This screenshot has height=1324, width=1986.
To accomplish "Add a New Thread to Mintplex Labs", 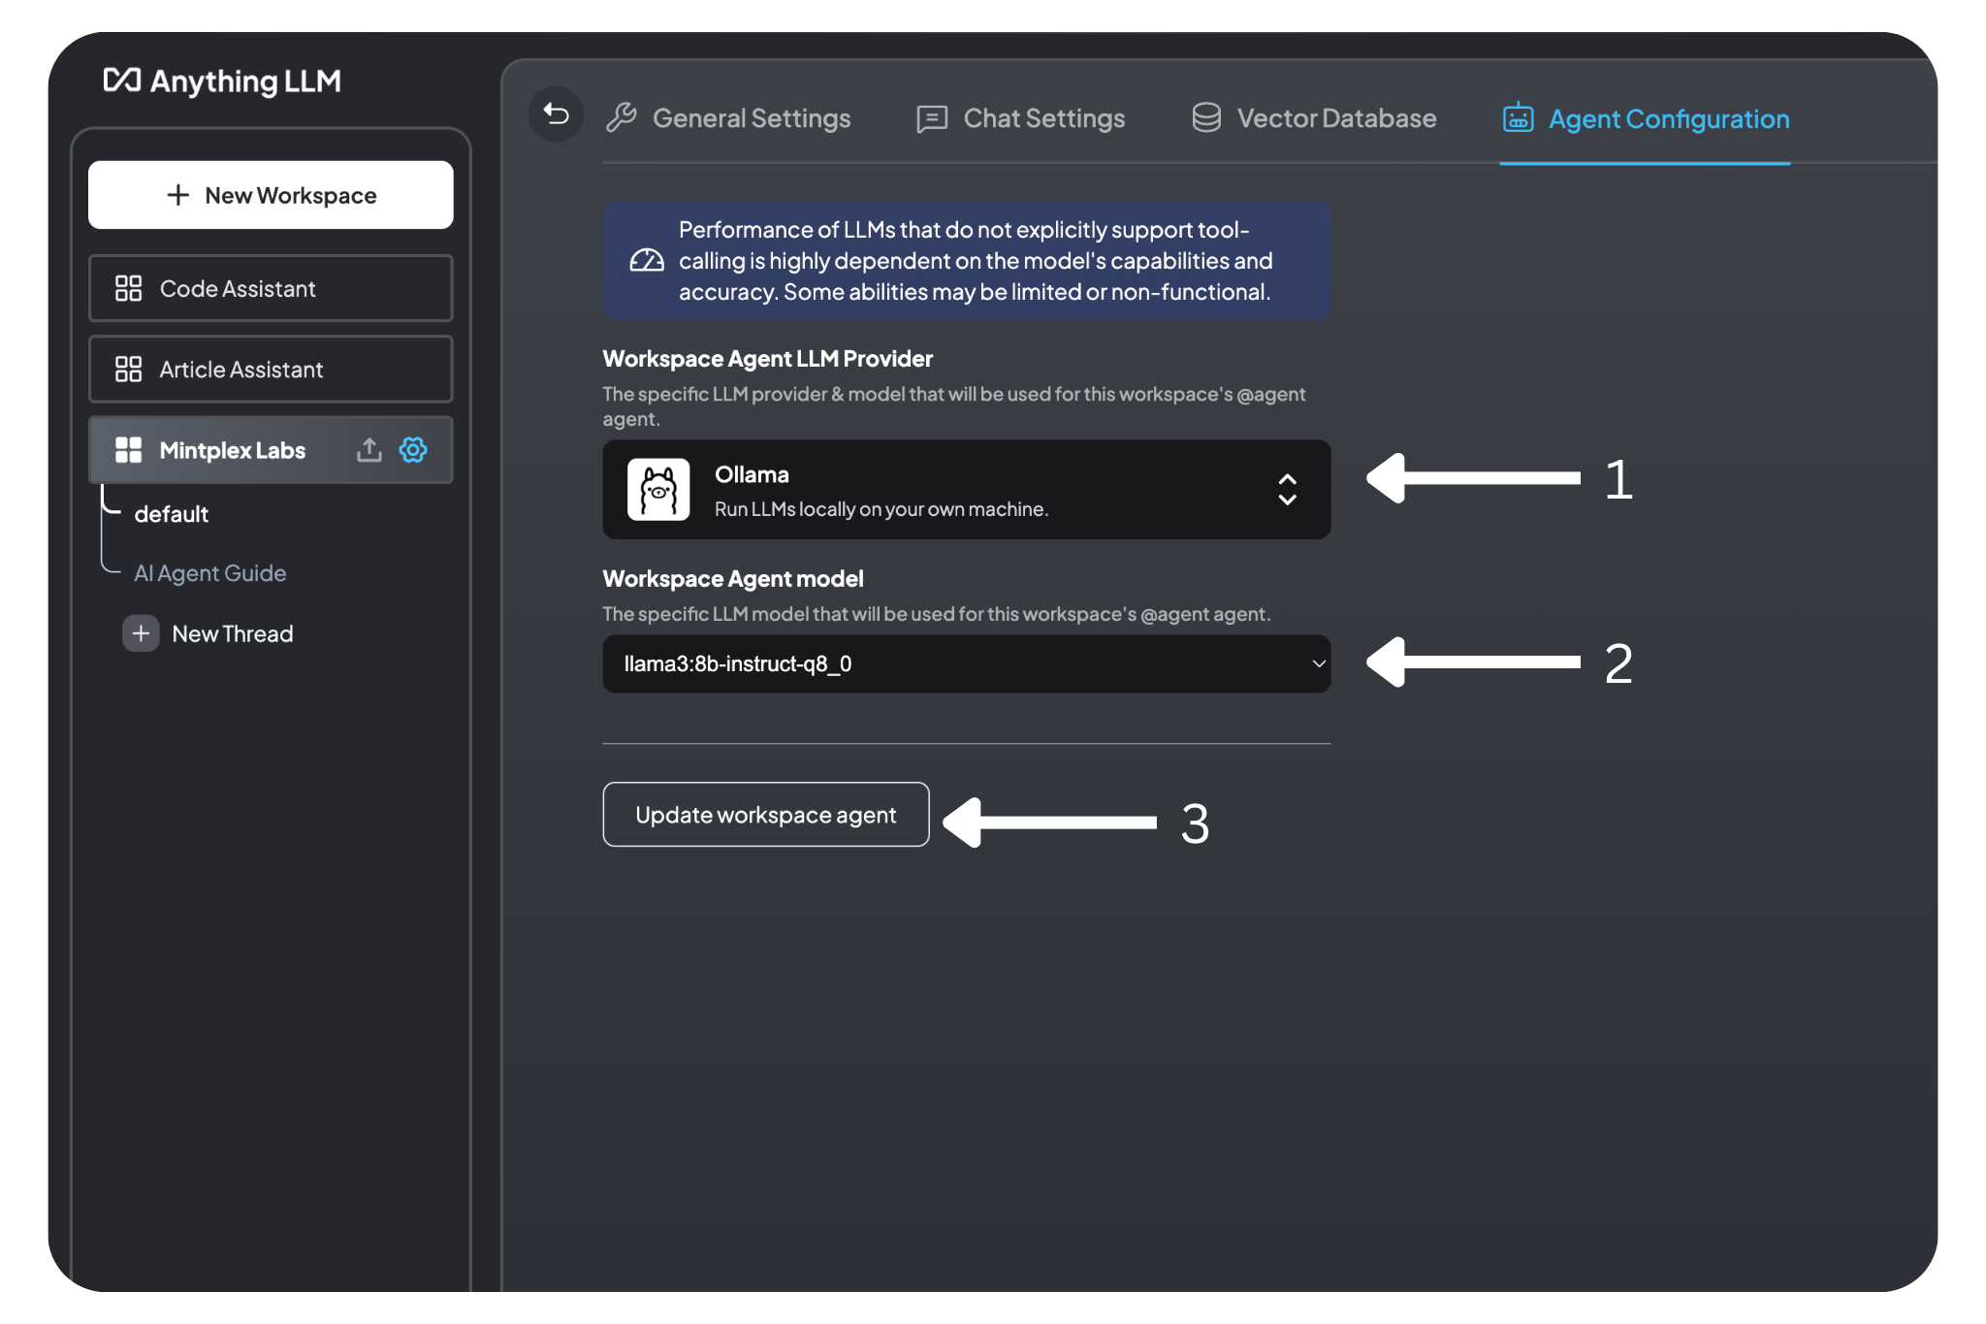I will pos(211,632).
